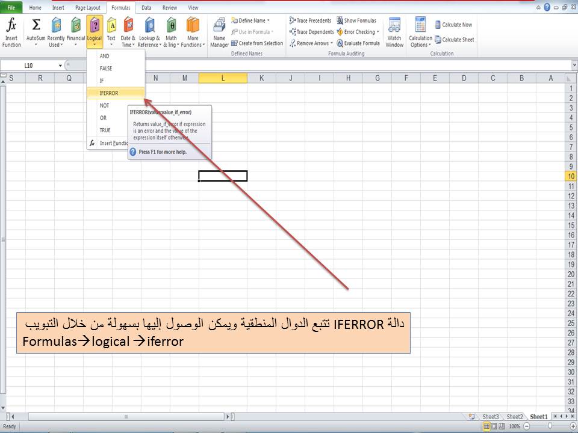Choose AND function in menu
The height and width of the screenshot is (433, 578).
click(116, 56)
